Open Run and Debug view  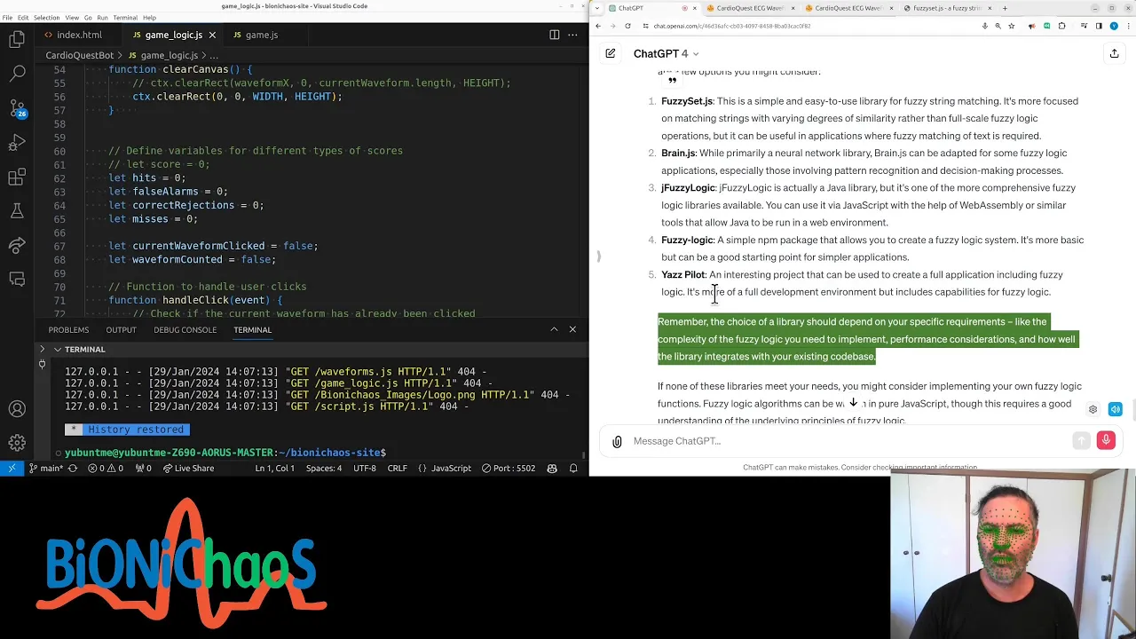point(17,143)
